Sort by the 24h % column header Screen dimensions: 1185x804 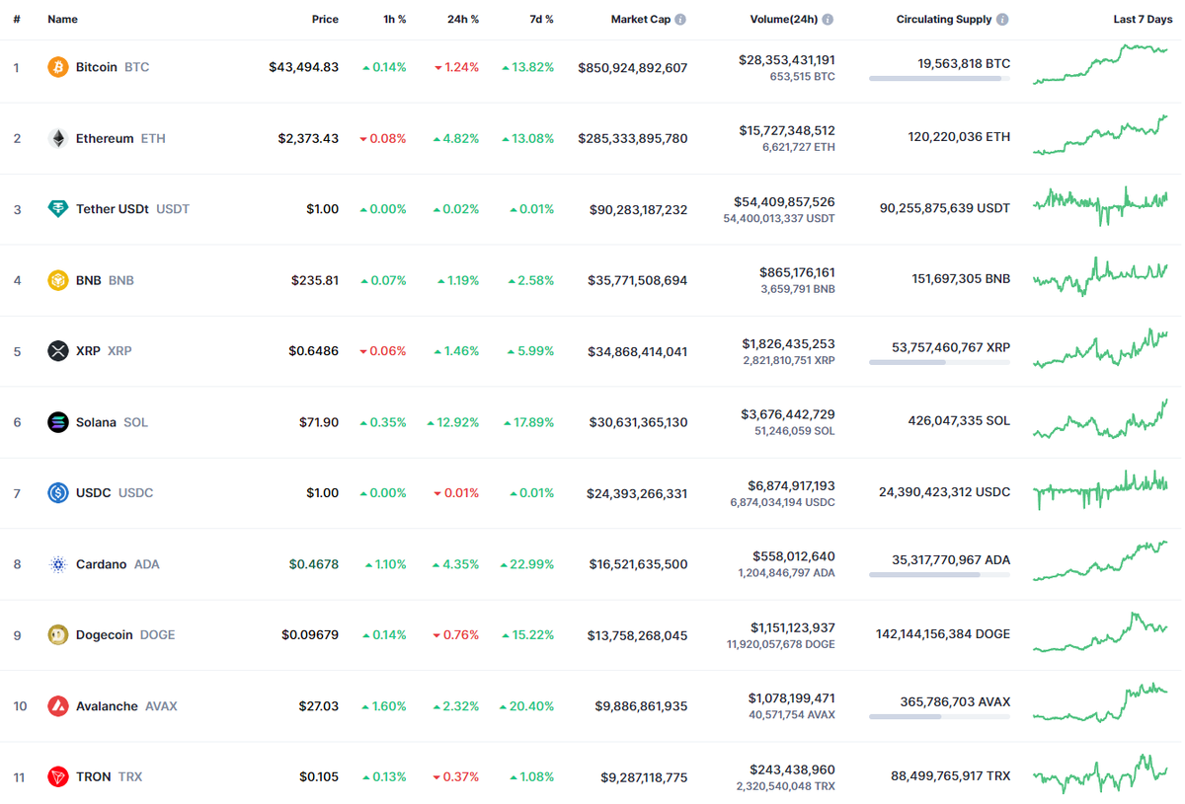pyautogui.click(x=463, y=20)
